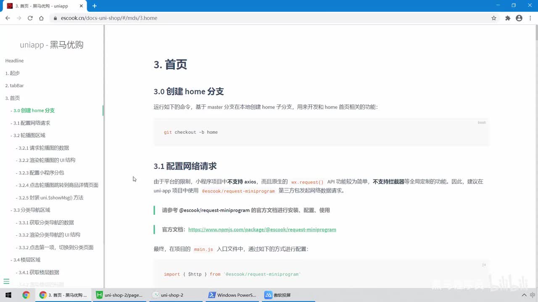Open the extensions puzzle icon
The height and width of the screenshot is (302, 538).
tap(508, 18)
